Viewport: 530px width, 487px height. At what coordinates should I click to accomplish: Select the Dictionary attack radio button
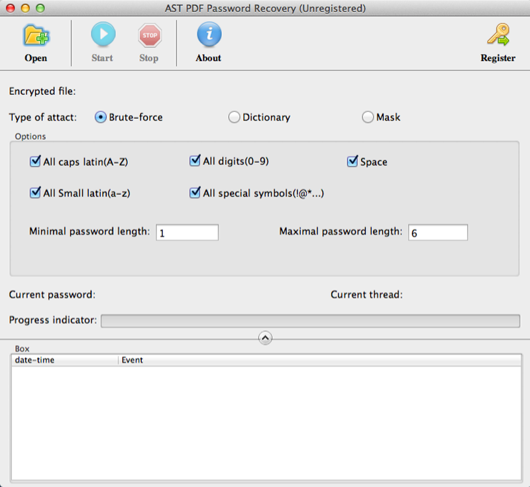click(234, 117)
